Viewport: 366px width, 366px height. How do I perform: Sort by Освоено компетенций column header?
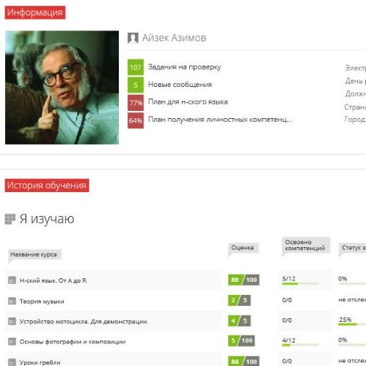pyautogui.click(x=306, y=245)
